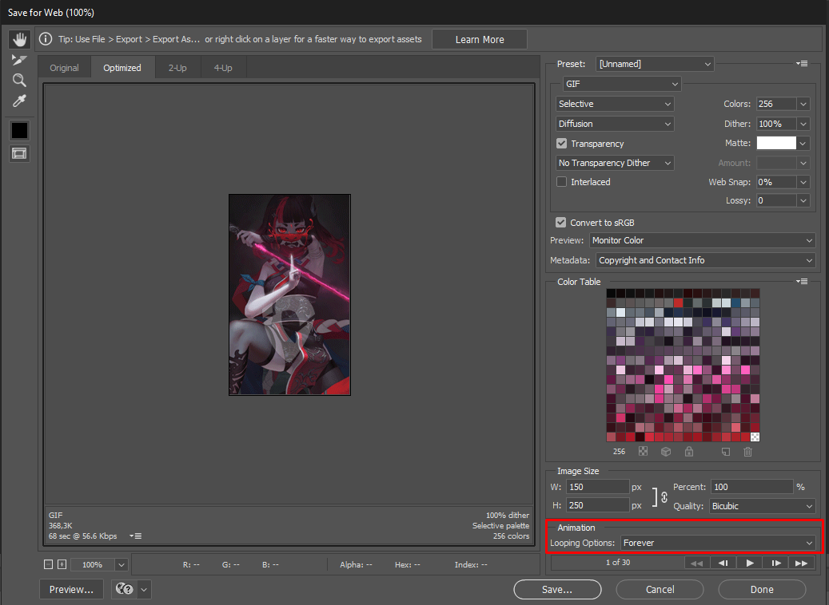This screenshot has height=605, width=829.
Task: Switch to the Original tab
Action: [x=65, y=68]
